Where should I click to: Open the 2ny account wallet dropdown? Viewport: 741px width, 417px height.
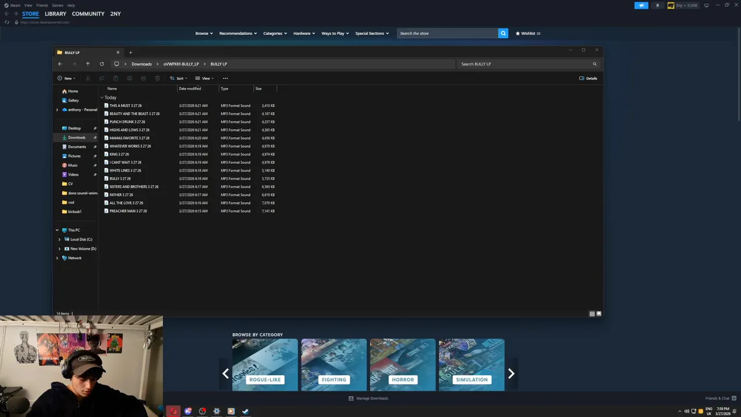pos(683,5)
